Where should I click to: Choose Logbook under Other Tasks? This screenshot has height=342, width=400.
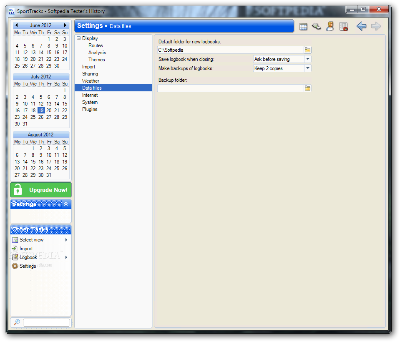(28, 257)
